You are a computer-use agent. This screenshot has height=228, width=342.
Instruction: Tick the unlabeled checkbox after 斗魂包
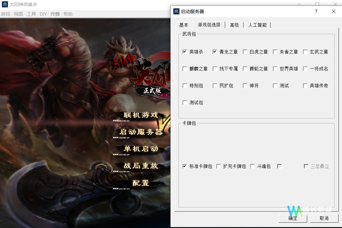pyautogui.click(x=279, y=166)
